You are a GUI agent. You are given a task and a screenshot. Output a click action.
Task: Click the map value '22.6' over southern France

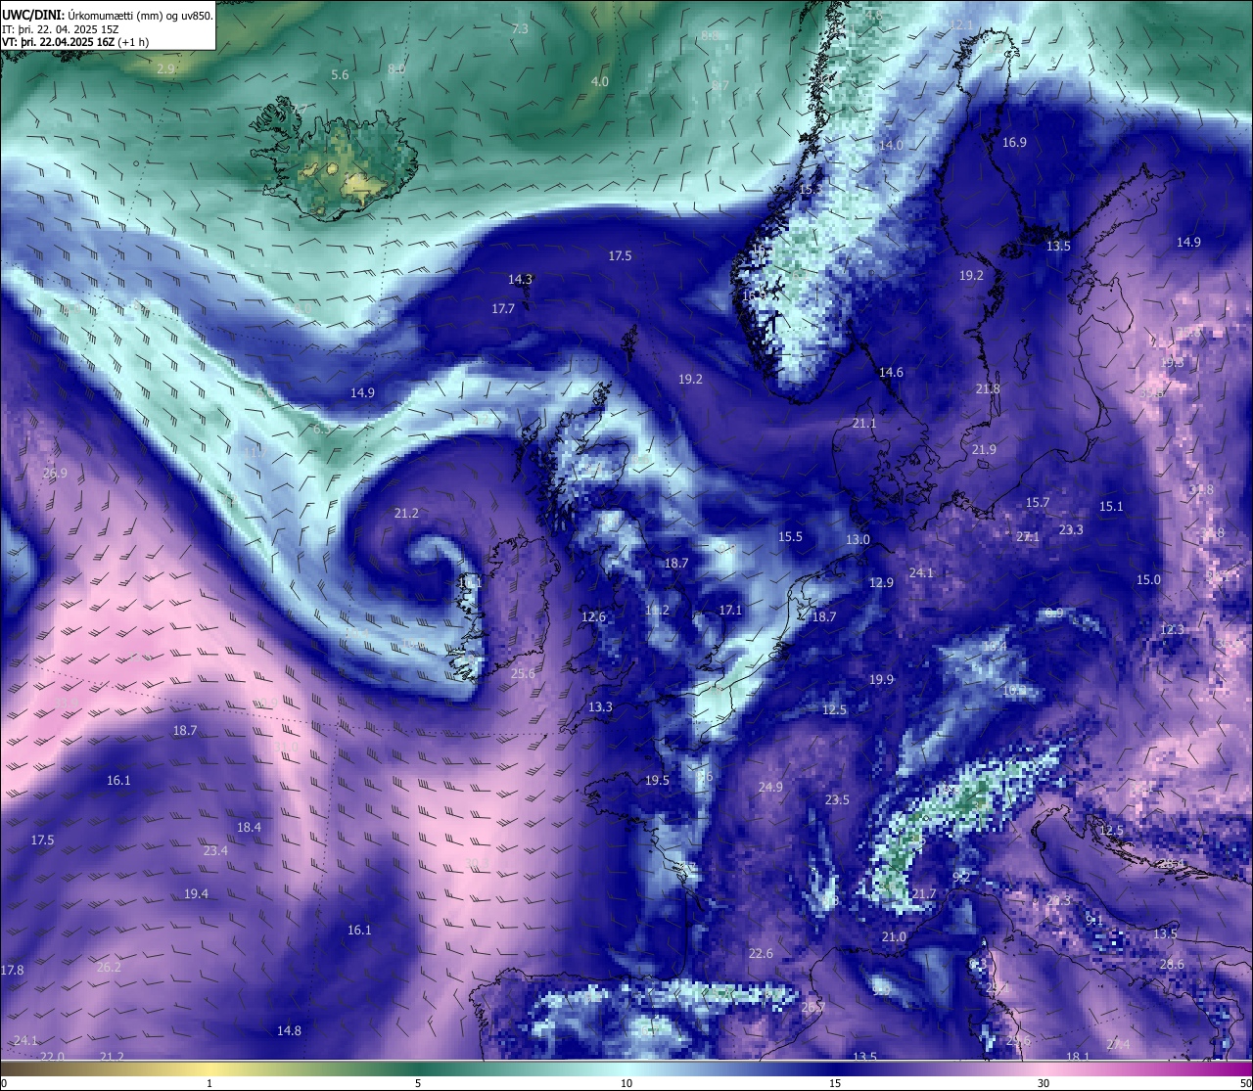[x=761, y=953]
